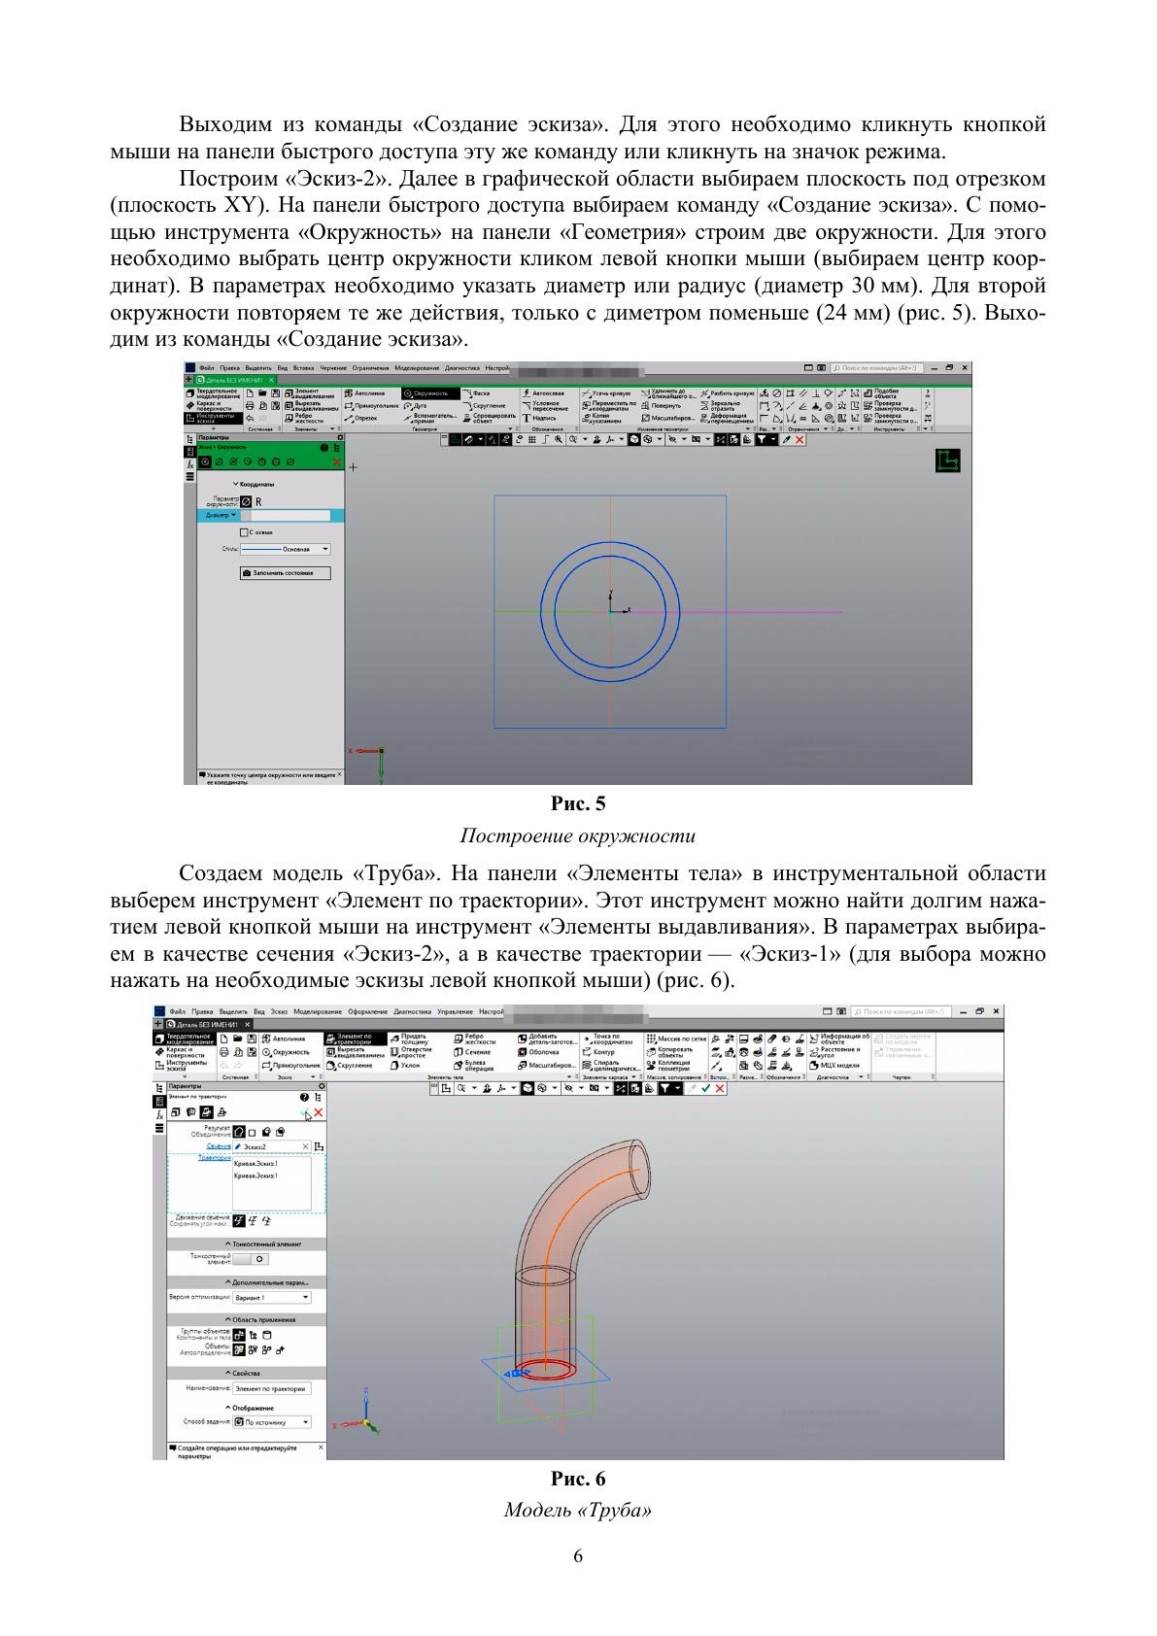The image size is (1157, 1636).
Task: Open the Оформление menu
Action: [x=373, y=1012]
